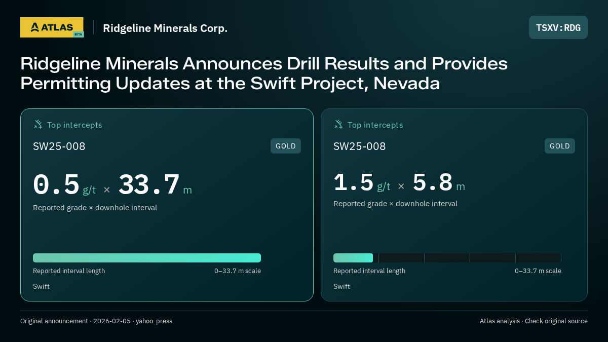Click the short interval length bar in the right card
This screenshot has width=608, height=342.
coord(353,258)
